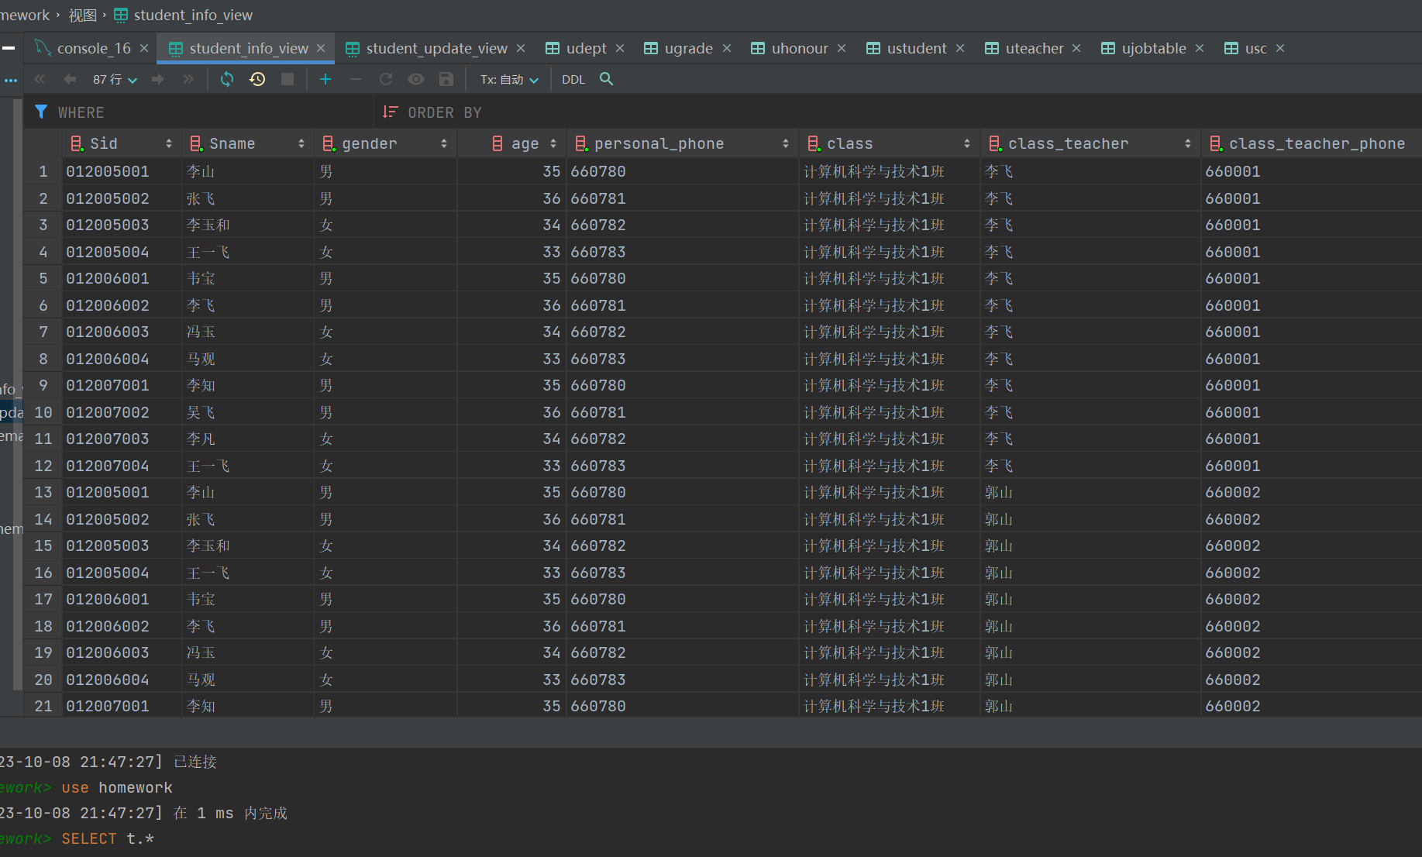Viewport: 1422px width, 857px height.
Task: Reload the table data
Action: click(x=227, y=79)
